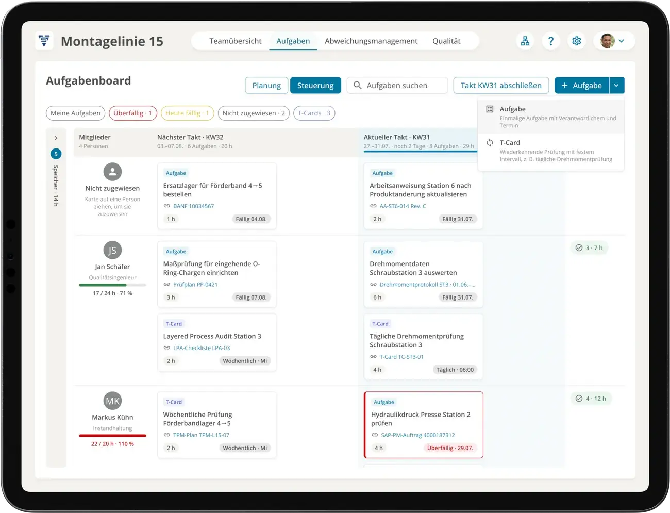Toggle the Überfällig · 1 filter chip
The height and width of the screenshot is (513, 670).
pos(132,113)
